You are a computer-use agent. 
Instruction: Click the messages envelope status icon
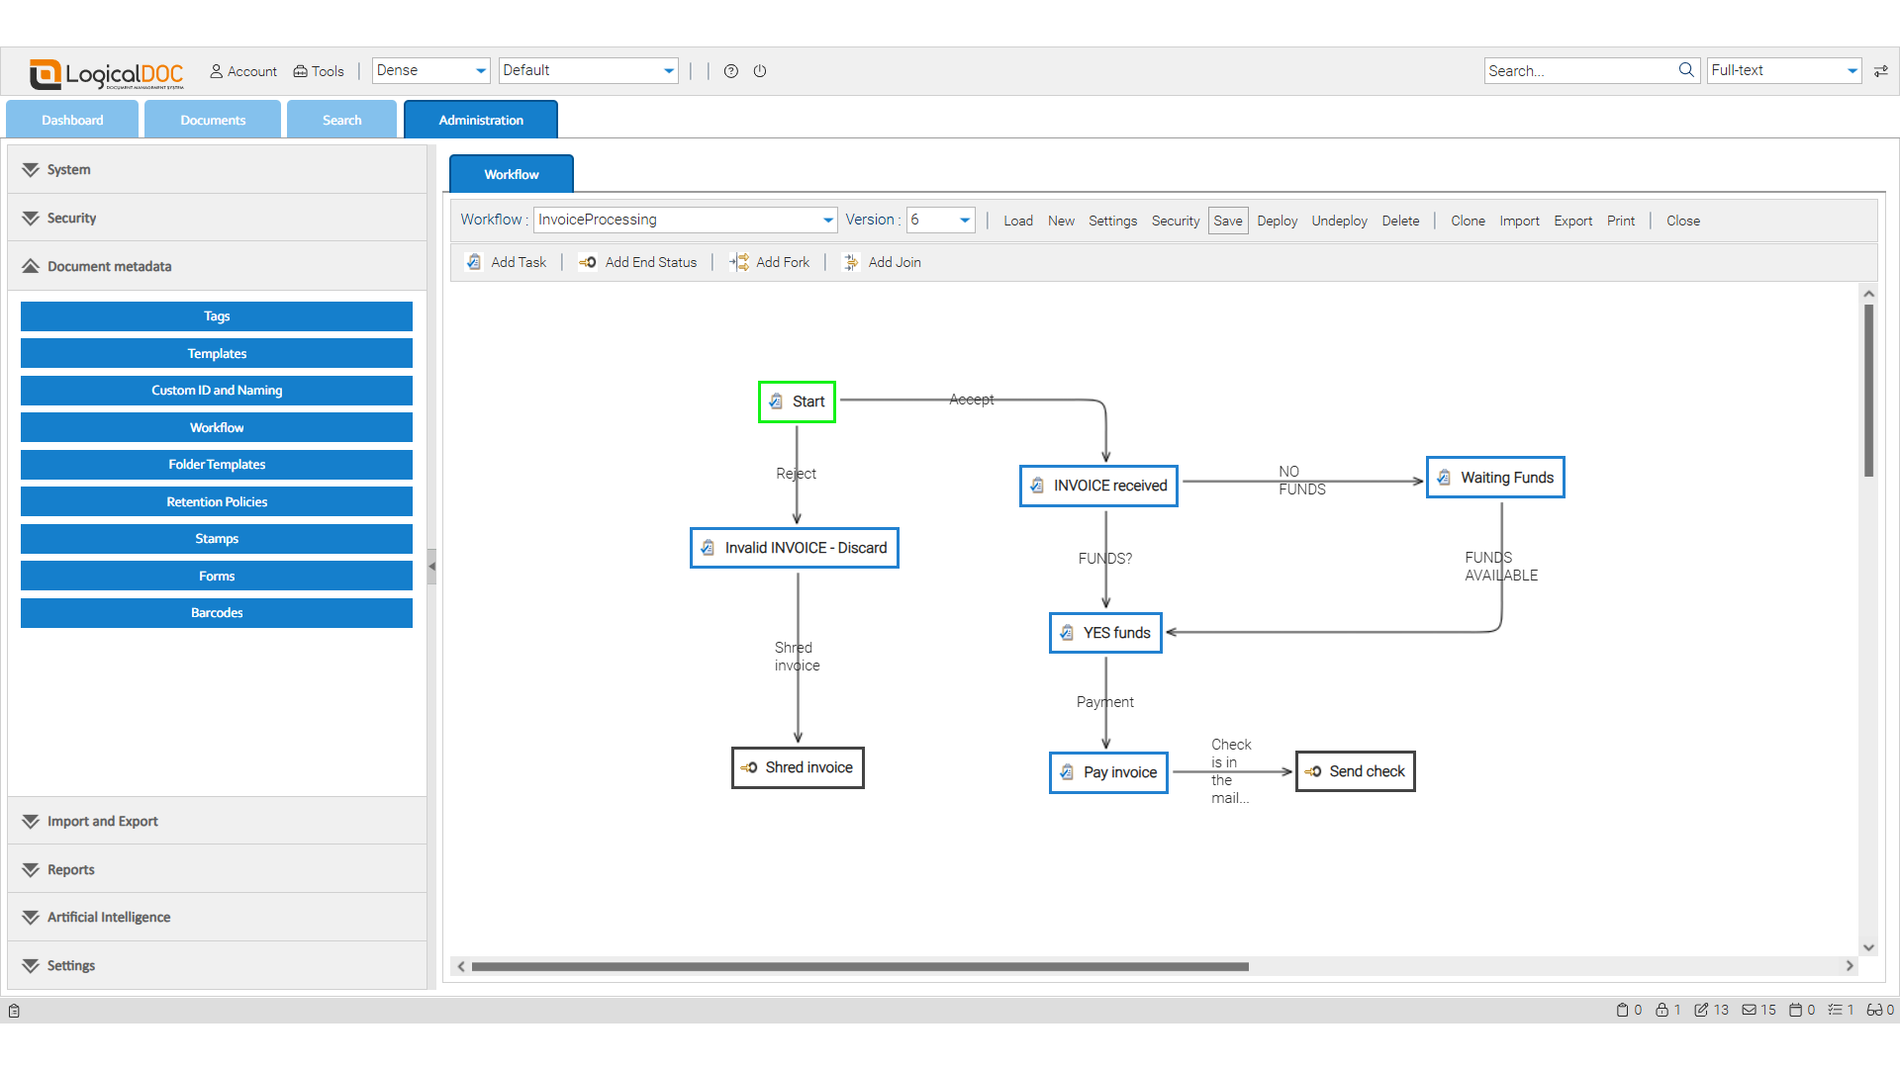pos(1750,1010)
